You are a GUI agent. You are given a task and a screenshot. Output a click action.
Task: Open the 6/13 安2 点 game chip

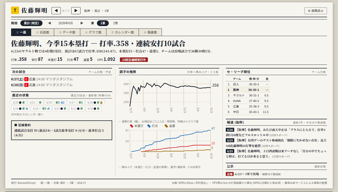pos(41,109)
